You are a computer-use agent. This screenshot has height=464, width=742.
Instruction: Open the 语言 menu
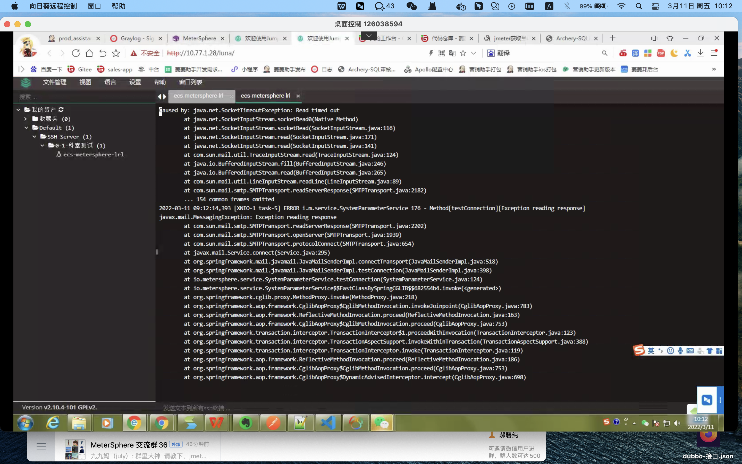click(110, 82)
